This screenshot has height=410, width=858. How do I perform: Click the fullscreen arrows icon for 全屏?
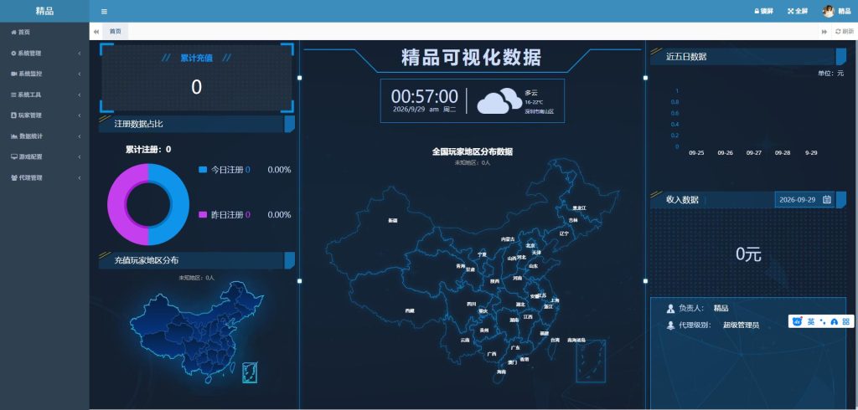click(x=790, y=12)
